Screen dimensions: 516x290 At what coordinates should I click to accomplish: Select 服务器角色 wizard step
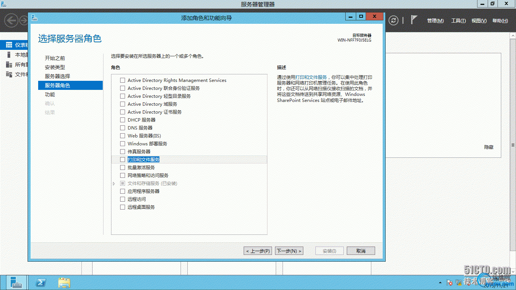70,85
